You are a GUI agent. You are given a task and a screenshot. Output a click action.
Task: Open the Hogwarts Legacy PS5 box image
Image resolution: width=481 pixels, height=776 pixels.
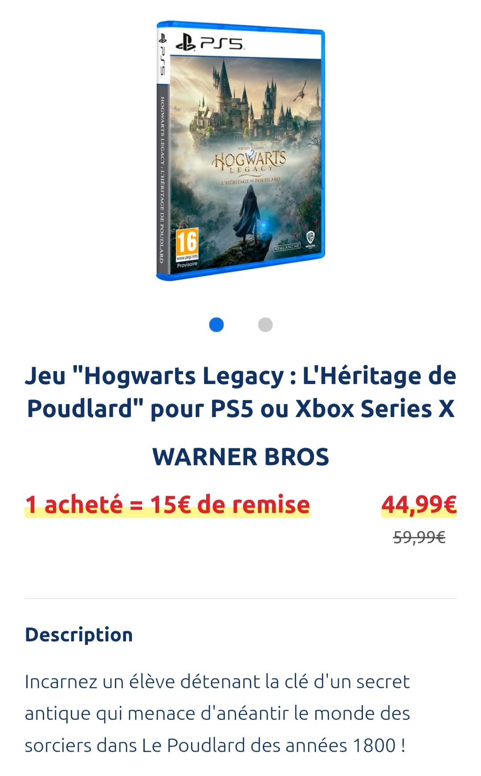(x=240, y=150)
